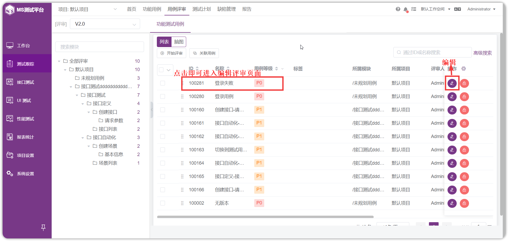The width and height of the screenshot is (508, 241).
Task: Click the edit icon for case 100281
Action: 452,83
